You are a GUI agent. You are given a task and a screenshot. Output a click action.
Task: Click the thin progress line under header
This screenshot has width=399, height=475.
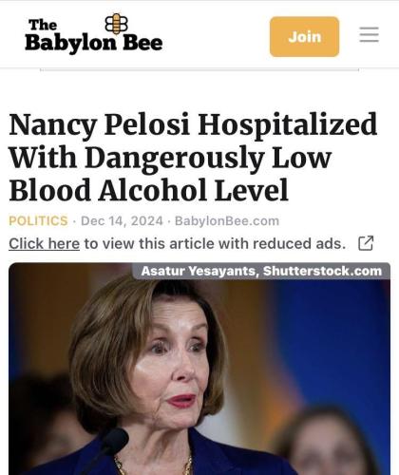(x=199, y=69)
